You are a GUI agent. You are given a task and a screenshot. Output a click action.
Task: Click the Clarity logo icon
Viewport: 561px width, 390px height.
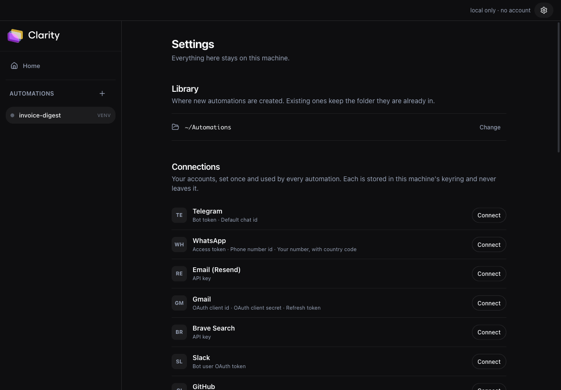pos(15,35)
